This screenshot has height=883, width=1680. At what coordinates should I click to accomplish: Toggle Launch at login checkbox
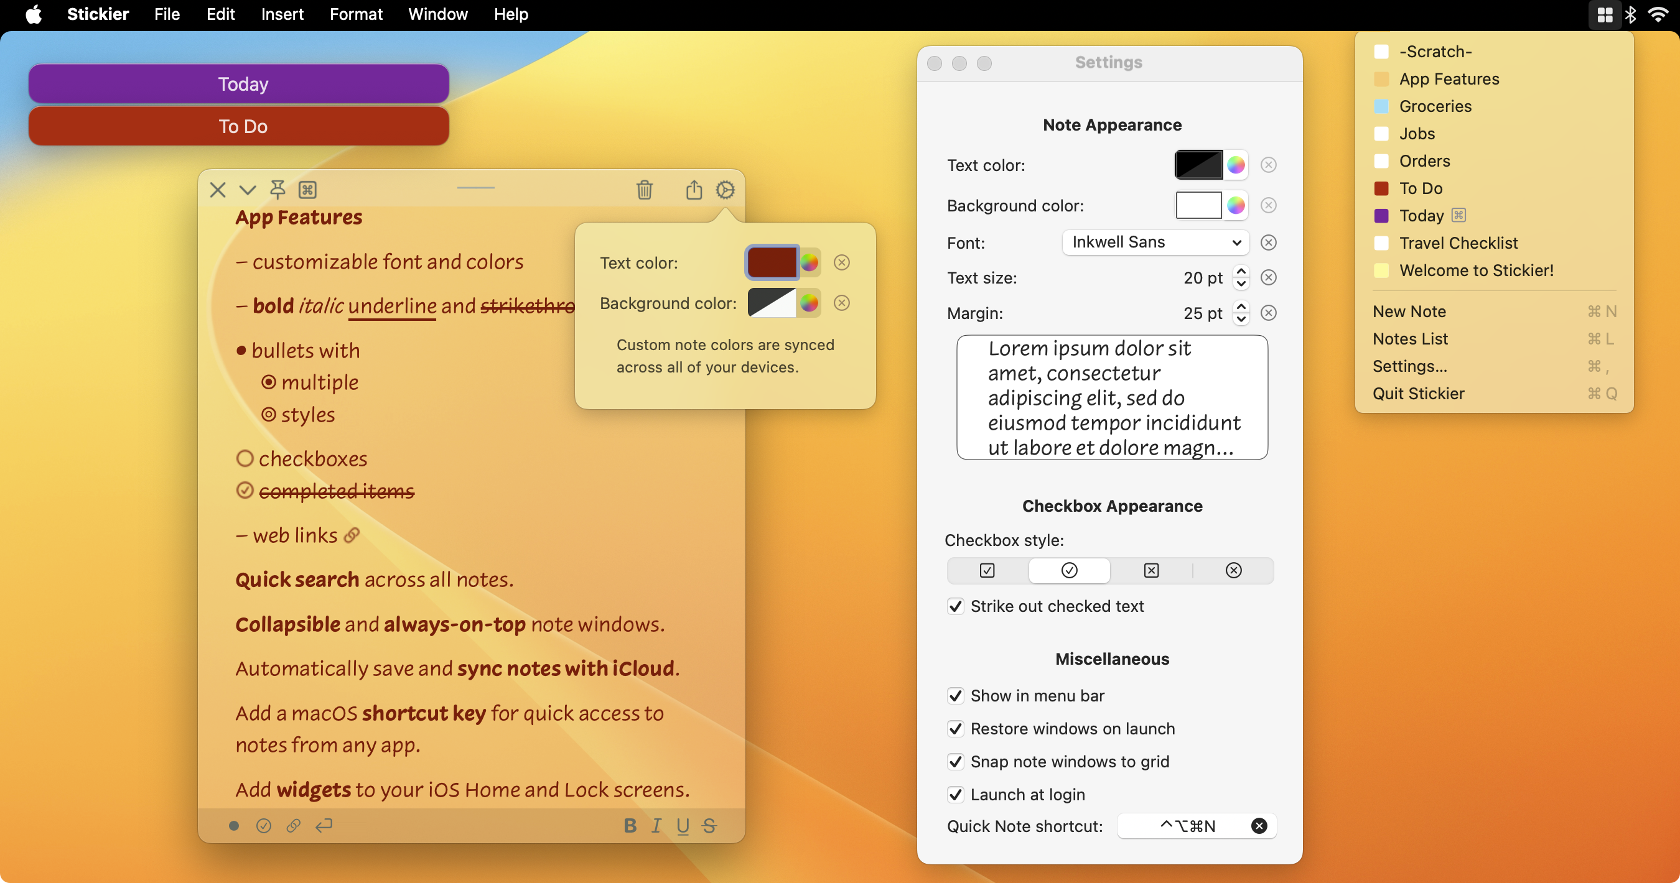point(956,794)
